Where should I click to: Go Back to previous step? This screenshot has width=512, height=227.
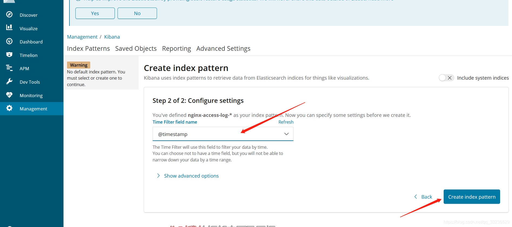427,197
